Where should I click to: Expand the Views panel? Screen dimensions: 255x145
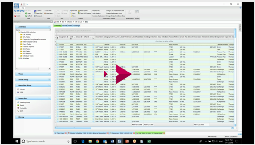click(x=33, y=74)
